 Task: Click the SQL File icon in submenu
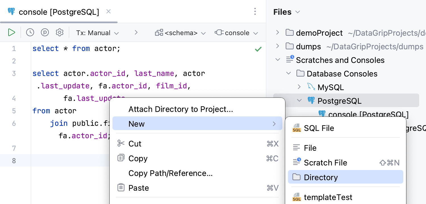pos(296,128)
